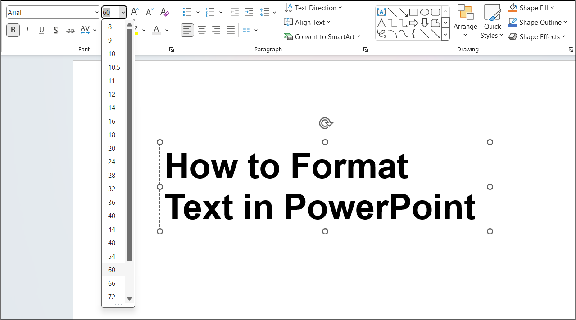This screenshot has height=320, width=576.
Task: Select Curve shape in gallery
Action: (x=403, y=34)
